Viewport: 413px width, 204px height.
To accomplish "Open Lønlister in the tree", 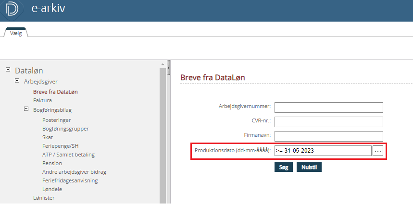I will click(x=44, y=198).
